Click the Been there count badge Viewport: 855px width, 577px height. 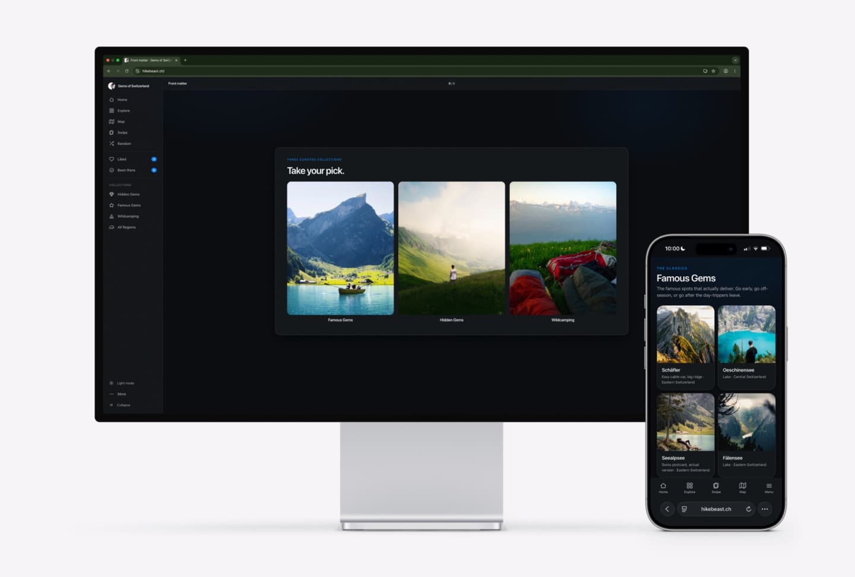(154, 170)
